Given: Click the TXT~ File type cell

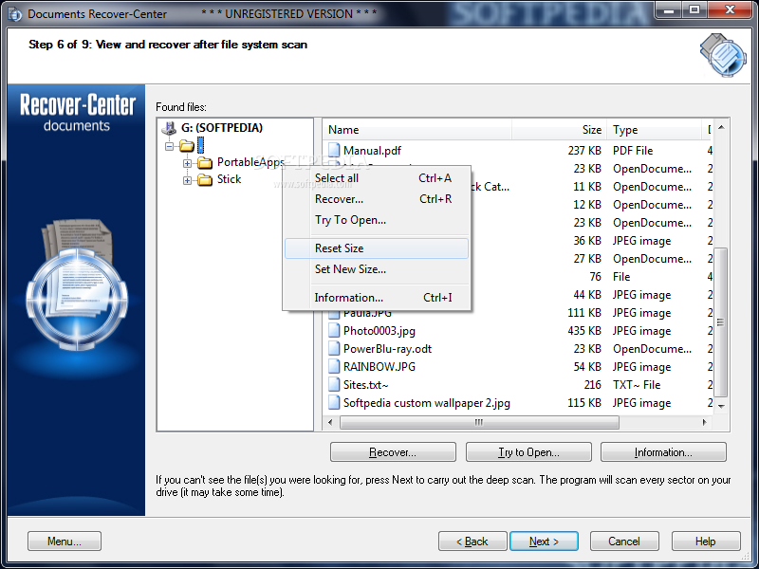Looking at the screenshot, I should 637,385.
